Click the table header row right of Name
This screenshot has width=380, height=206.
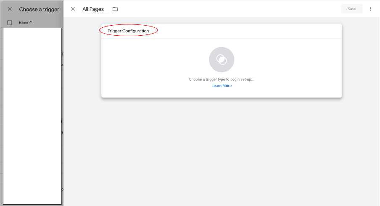(x=48, y=23)
